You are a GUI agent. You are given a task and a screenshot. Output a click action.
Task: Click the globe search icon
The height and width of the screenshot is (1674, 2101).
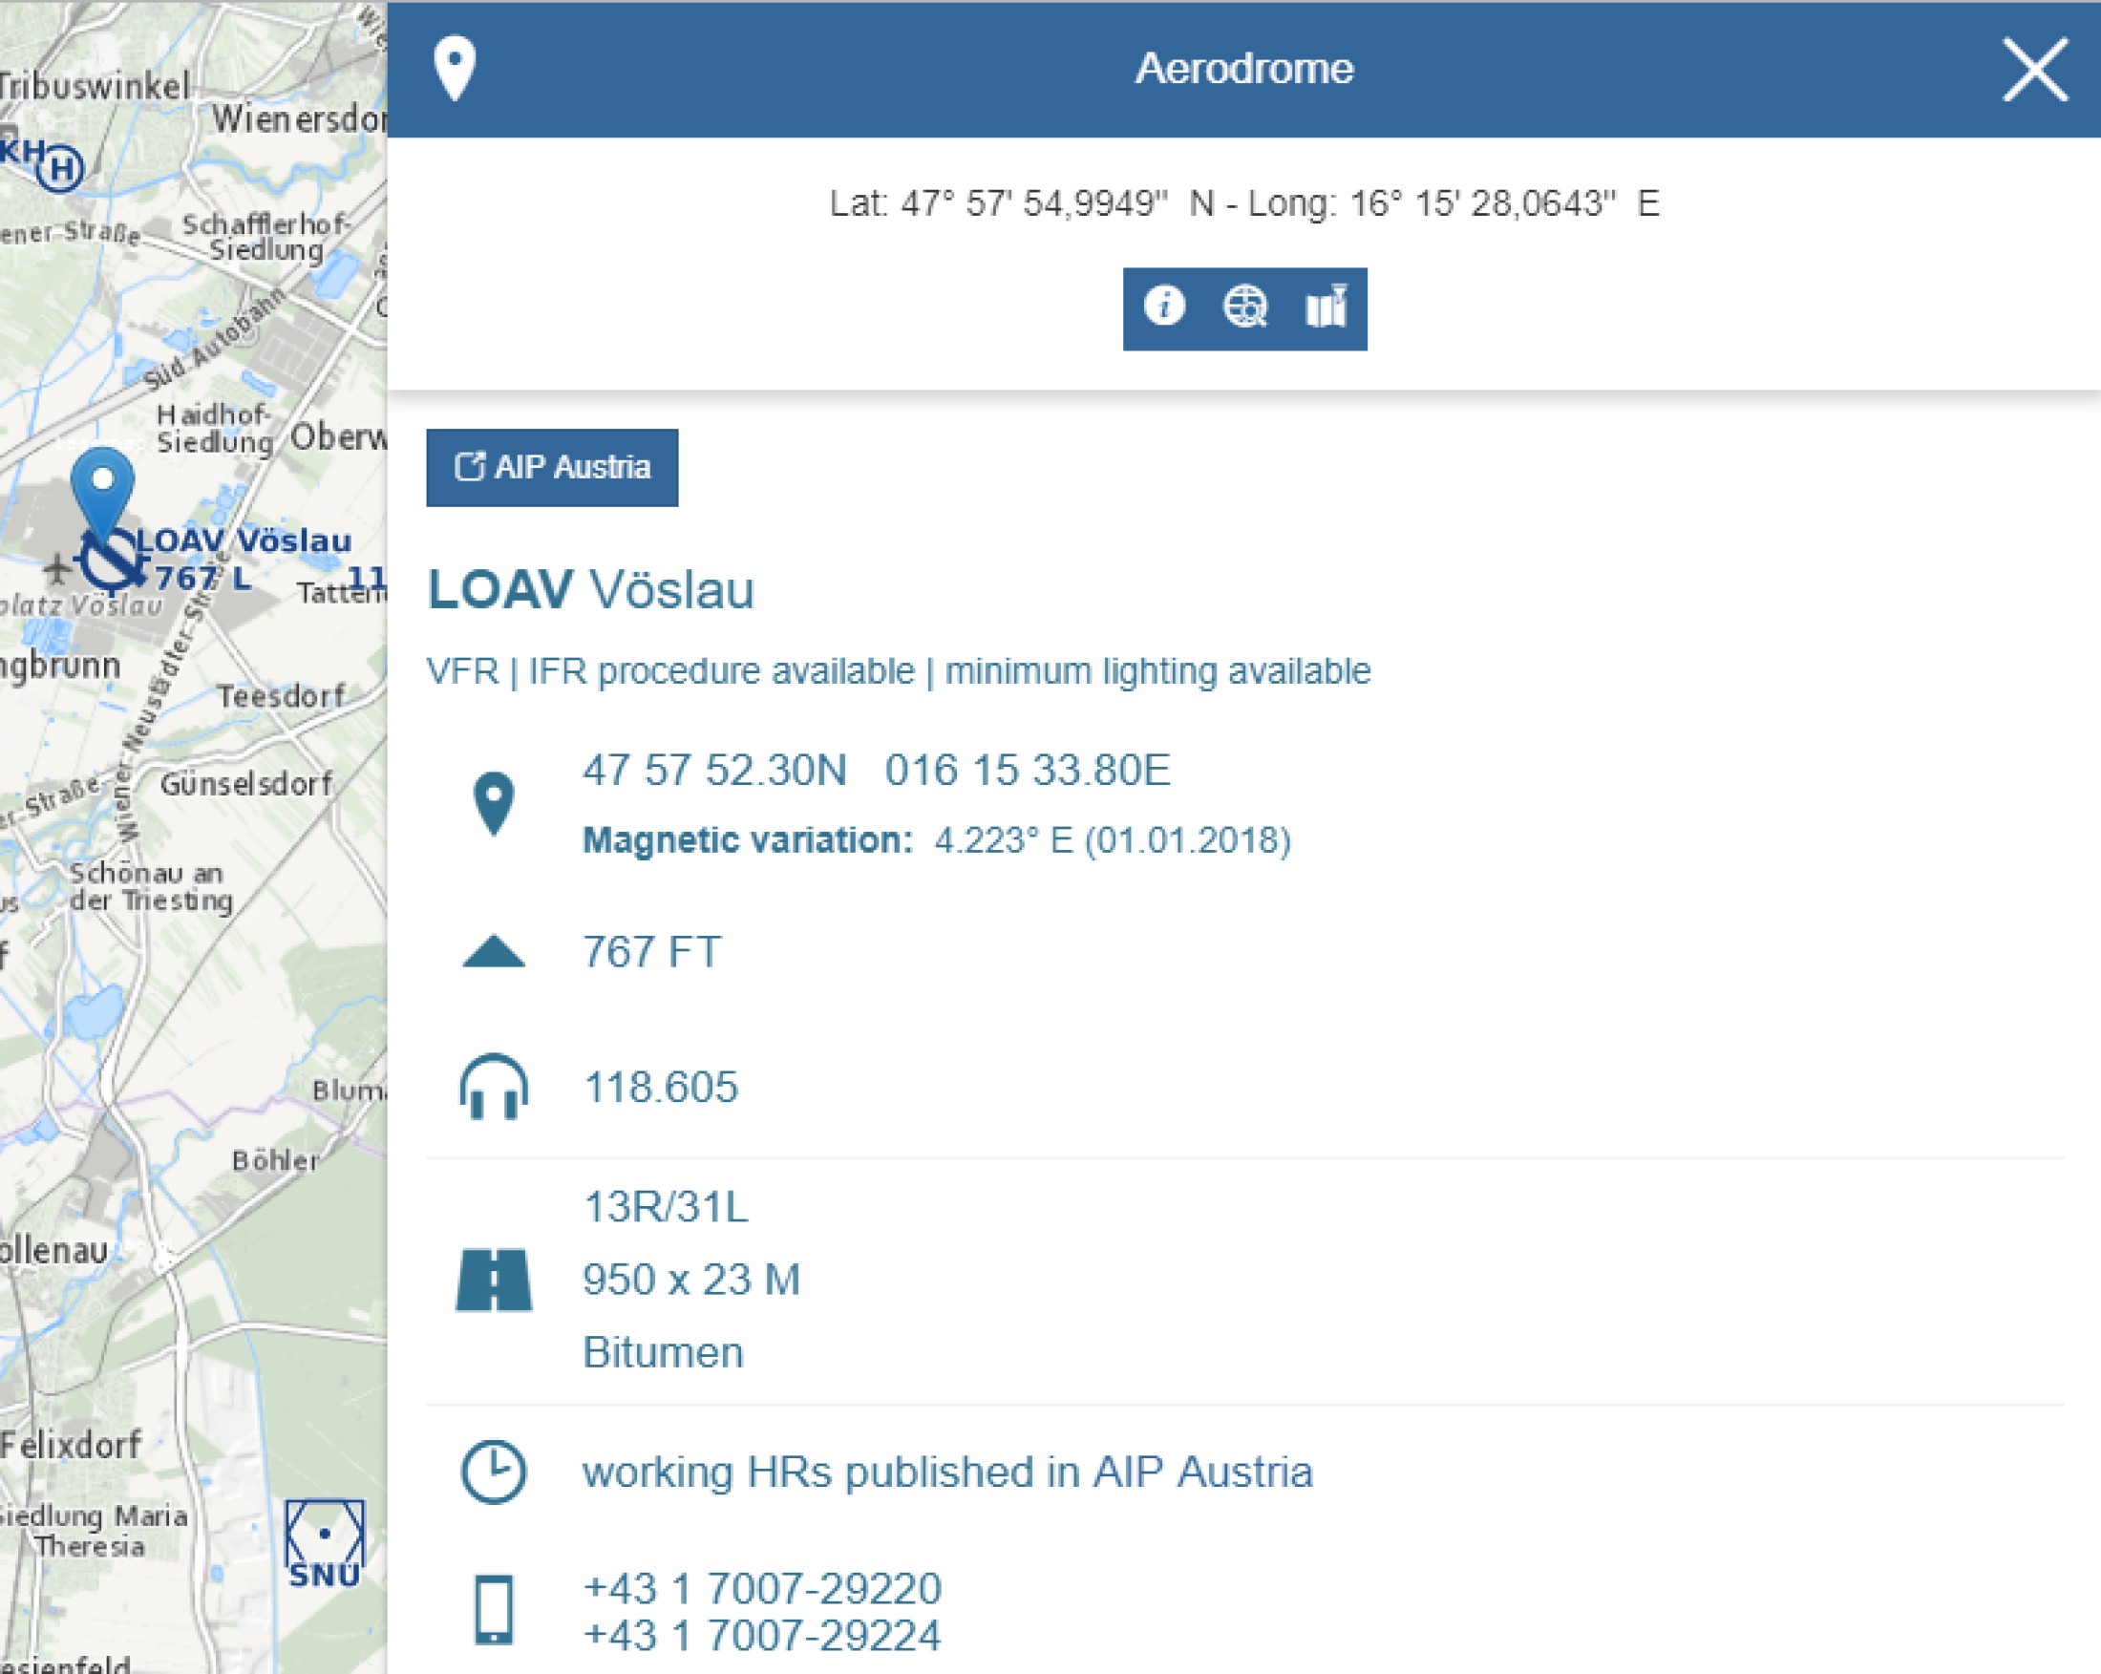point(1244,307)
